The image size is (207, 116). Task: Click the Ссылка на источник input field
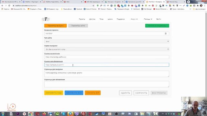click(107, 57)
